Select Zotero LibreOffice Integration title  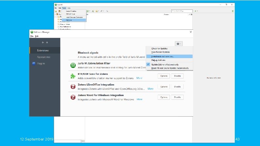(96, 85)
